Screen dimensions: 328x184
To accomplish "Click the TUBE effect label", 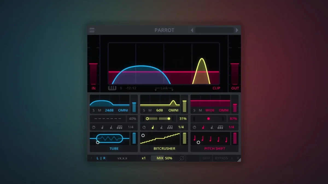I will (x=114, y=149).
